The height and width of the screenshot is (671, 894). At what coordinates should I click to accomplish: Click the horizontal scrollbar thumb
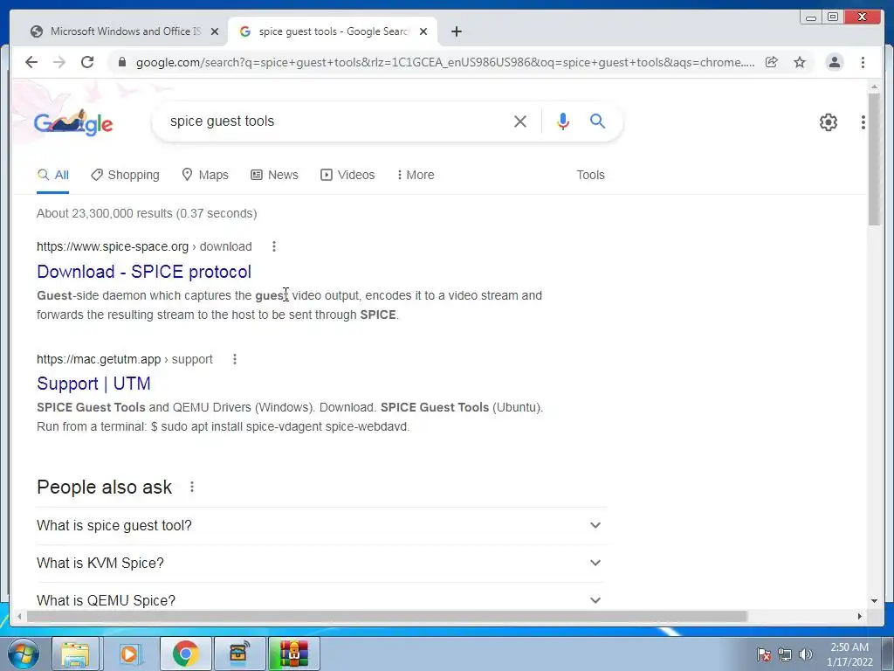[387, 616]
